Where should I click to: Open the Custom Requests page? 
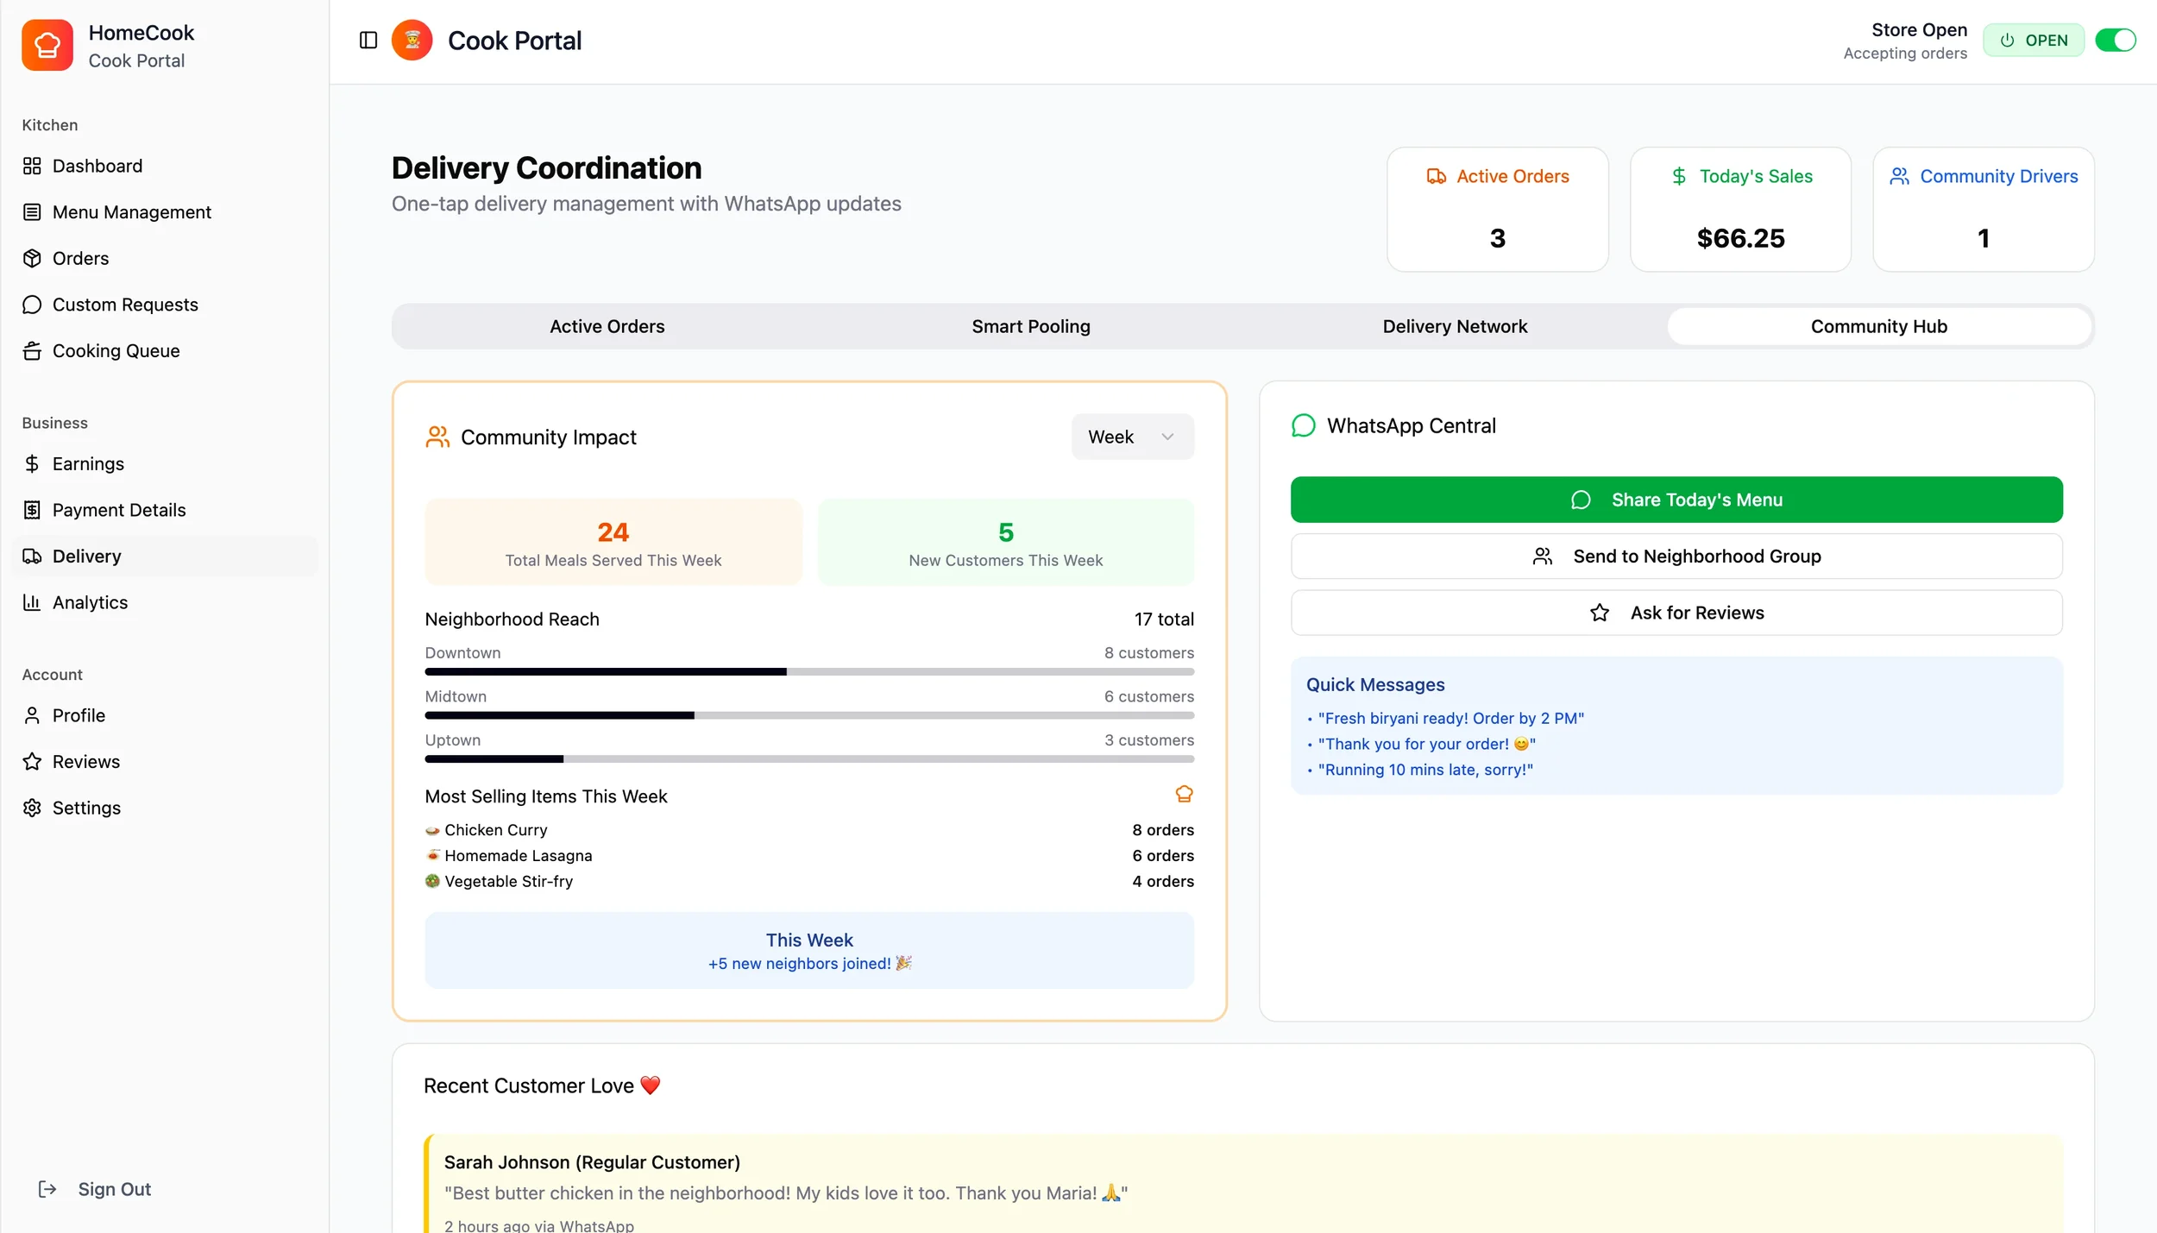pos(125,305)
